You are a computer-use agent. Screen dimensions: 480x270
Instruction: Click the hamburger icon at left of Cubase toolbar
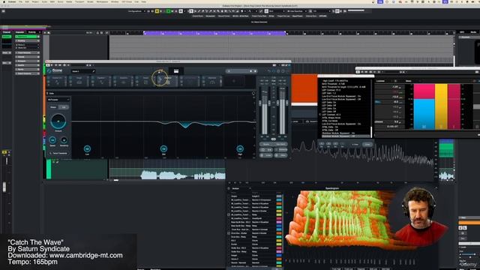(3, 11)
